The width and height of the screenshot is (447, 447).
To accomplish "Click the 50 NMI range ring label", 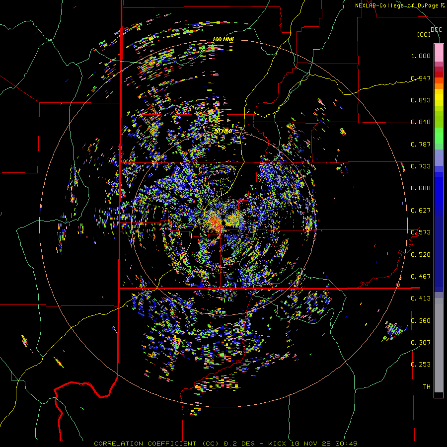I will [223, 132].
